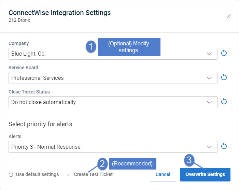This screenshot has width=239, height=190.
Task: Click the Priority 3 - Normal Response field
Action: click(x=113, y=147)
